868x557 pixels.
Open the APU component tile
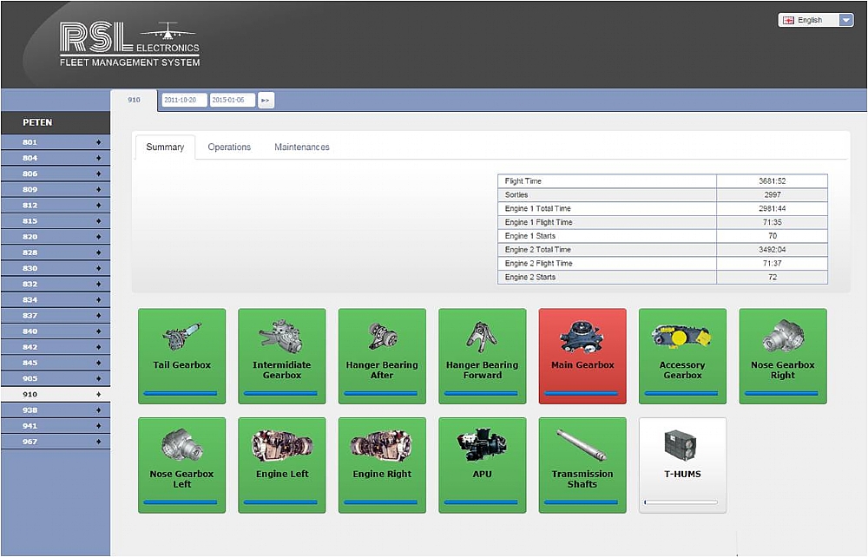[483, 465]
